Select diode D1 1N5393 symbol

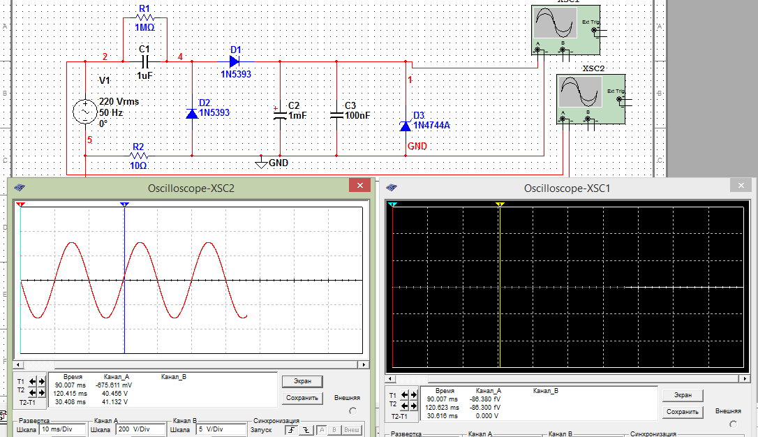click(x=235, y=61)
